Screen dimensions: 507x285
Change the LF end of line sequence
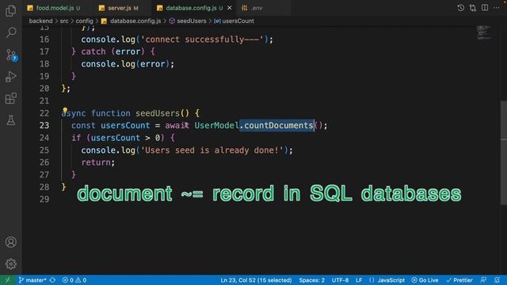tap(359, 280)
